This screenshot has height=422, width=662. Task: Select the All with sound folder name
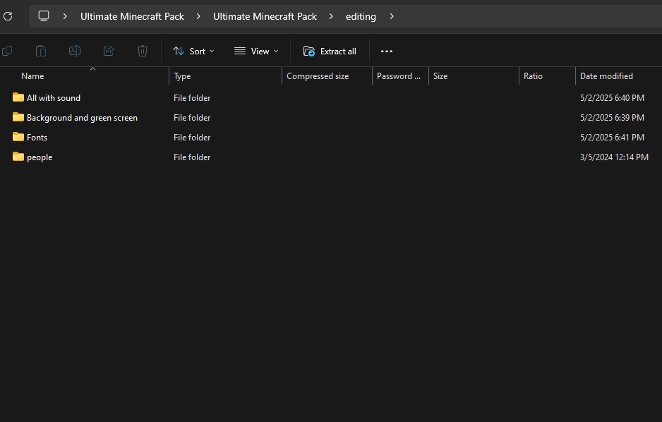point(54,98)
